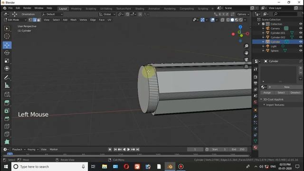Open the Playback dropdown in timeline

[x=19, y=149]
